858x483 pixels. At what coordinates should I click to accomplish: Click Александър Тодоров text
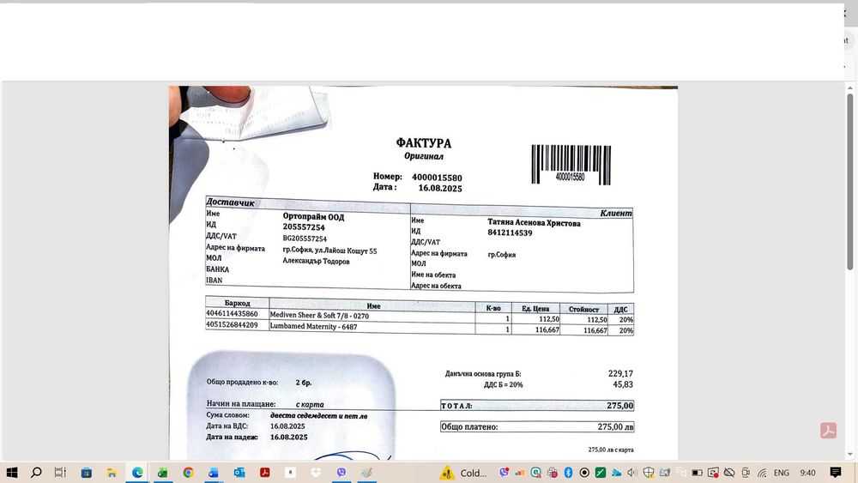(x=316, y=261)
